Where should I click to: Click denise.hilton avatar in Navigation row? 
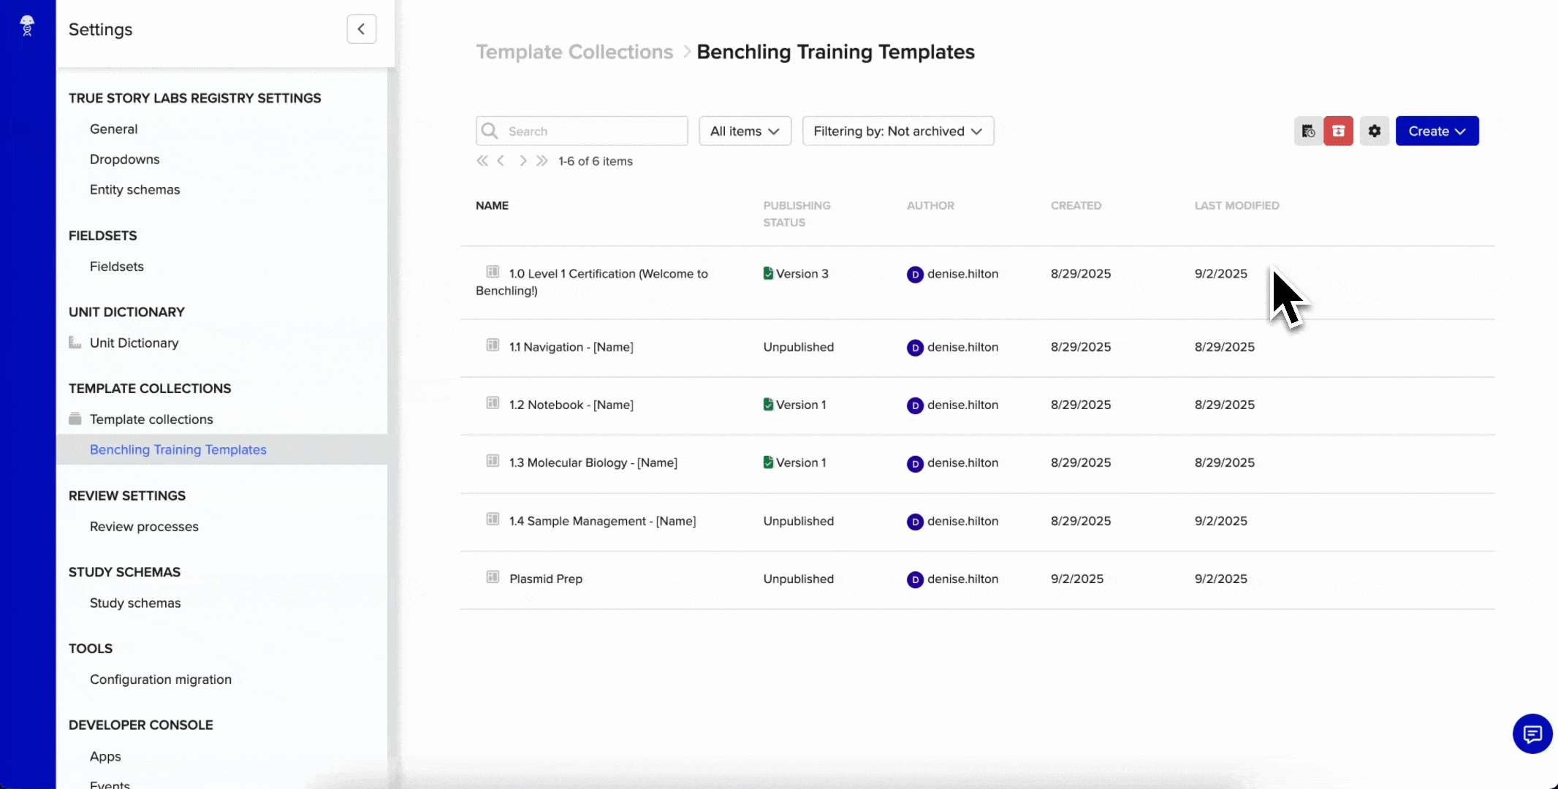[x=915, y=348]
